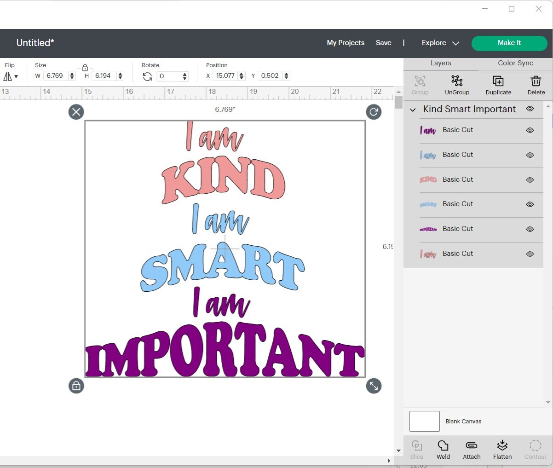The height and width of the screenshot is (468, 553).
Task: Open the Explore dropdown
Action: (x=439, y=43)
